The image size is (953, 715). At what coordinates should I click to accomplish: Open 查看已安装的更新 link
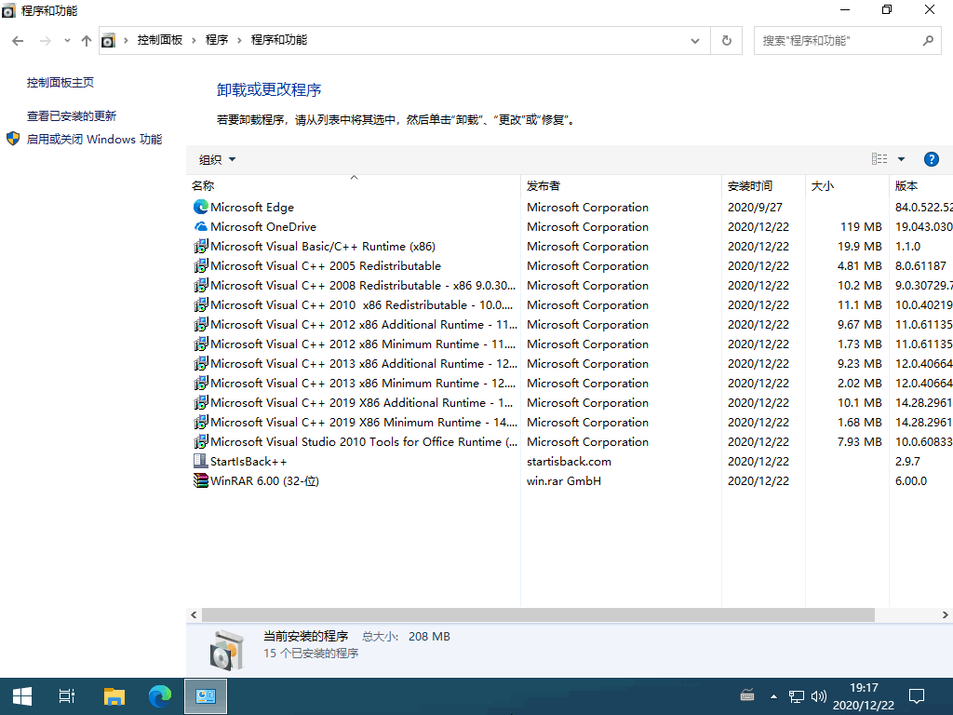(71, 116)
